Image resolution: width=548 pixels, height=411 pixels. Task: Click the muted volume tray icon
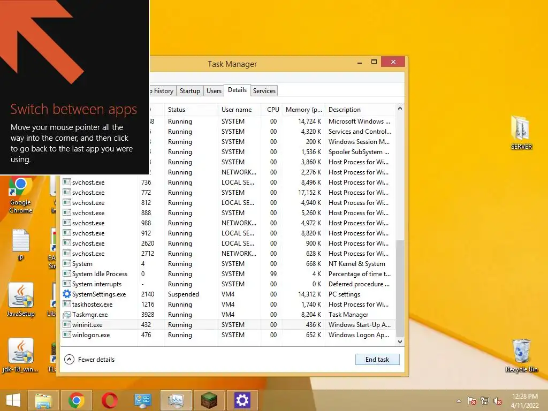[498, 401]
